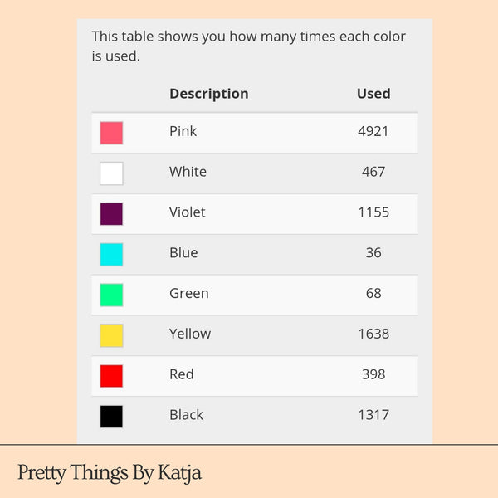Click the Pretty Things By Katja text
The height and width of the screenshot is (498, 498).
pyautogui.click(x=110, y=473)
